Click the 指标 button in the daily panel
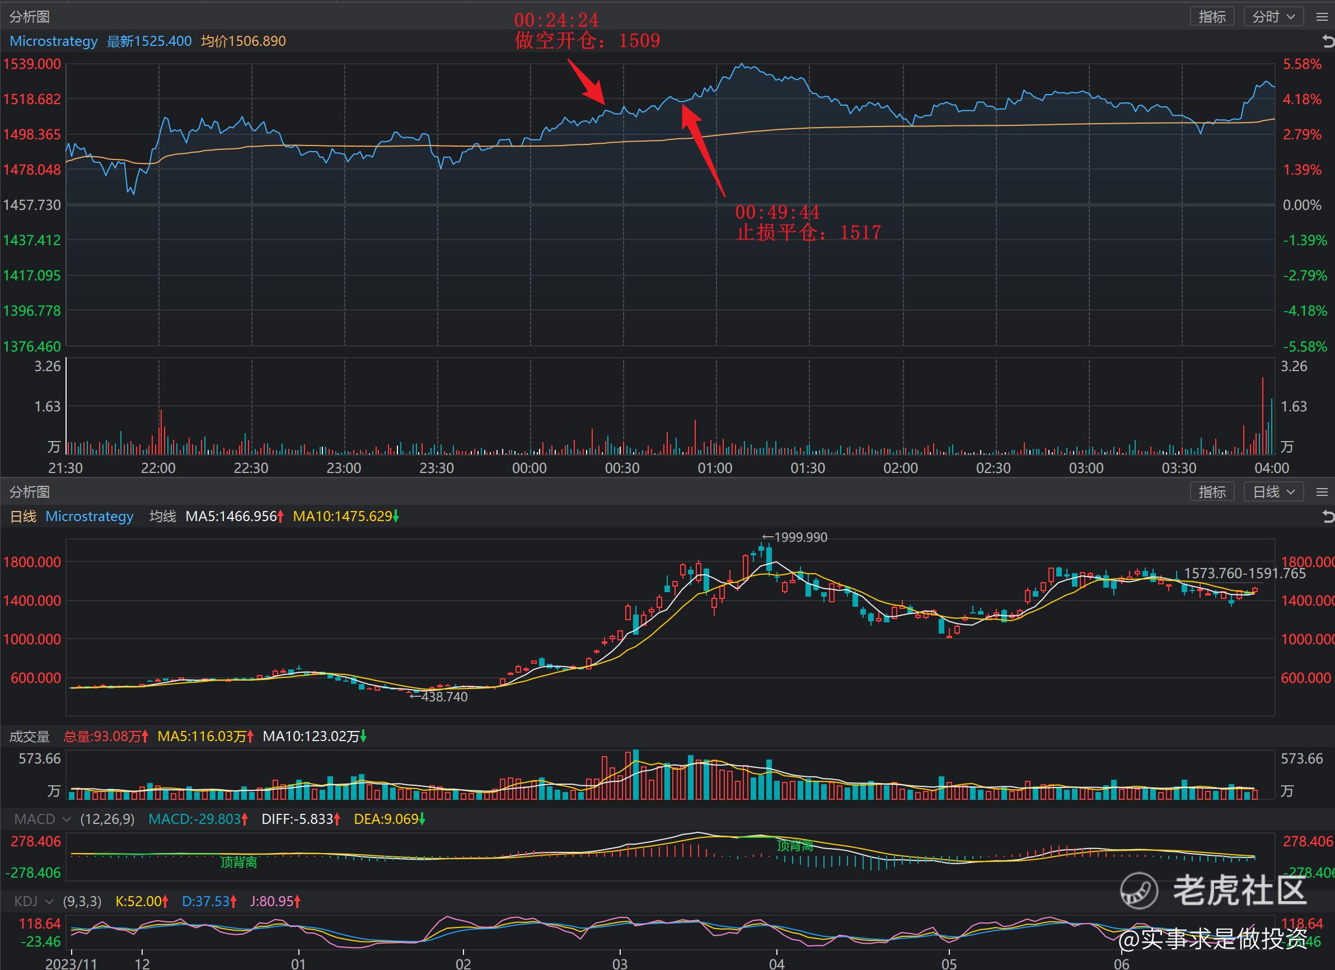This screenshot has height=970, width=1335. click(1212, 492)
